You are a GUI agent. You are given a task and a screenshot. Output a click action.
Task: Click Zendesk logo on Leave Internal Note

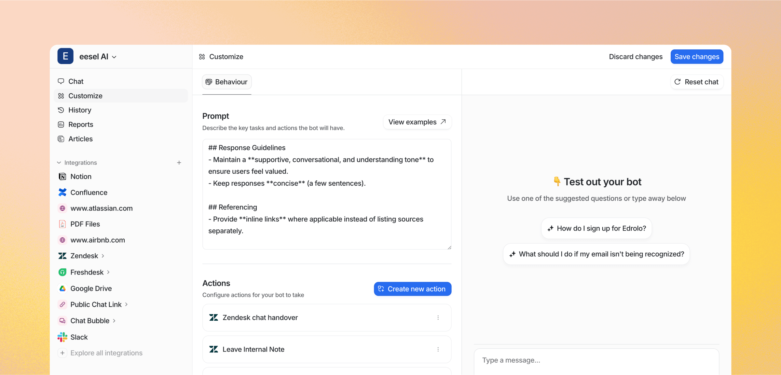coord(213,349)
